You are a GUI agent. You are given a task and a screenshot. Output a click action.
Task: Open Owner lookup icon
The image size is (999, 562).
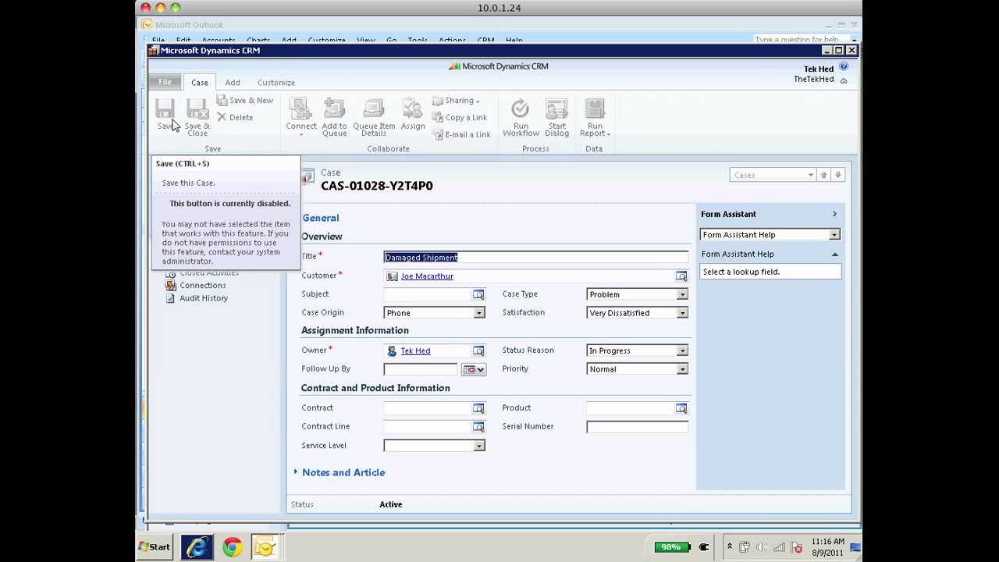point(478,350)
